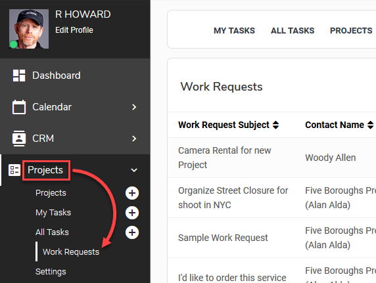Viewport: 376px width, 283px height.
Task: Click Contact Name column header
Action: coord(335,125)
